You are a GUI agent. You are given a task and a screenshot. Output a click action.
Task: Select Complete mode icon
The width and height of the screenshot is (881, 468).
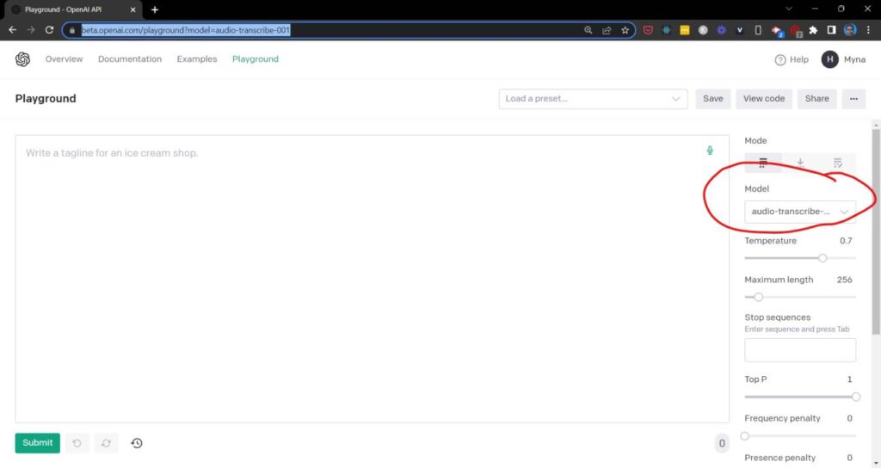click(x=762, y=163)
